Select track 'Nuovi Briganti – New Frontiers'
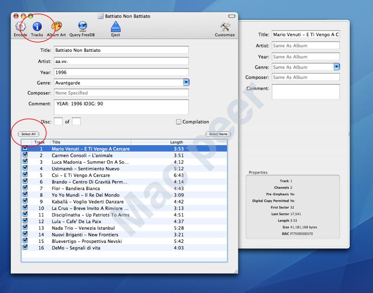Image resolution: width=373 pixels, height=293 pixels. click(124, 235)
